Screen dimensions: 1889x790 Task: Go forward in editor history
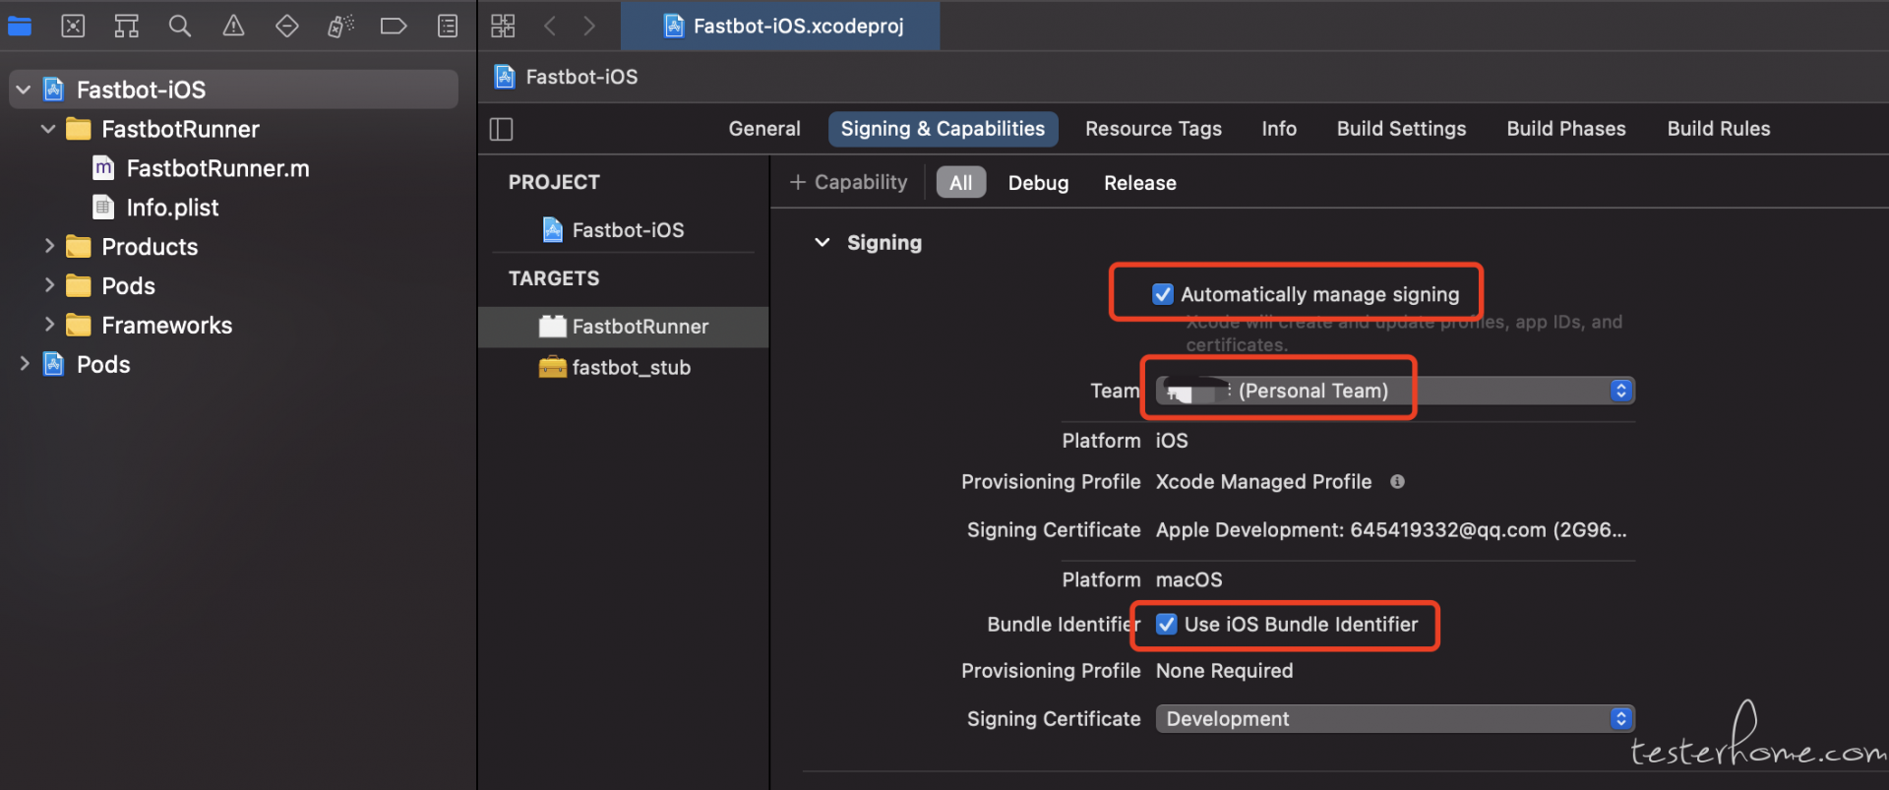(589, 27)
